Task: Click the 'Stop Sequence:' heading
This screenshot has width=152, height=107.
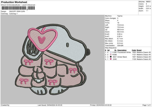Action: pyautogui.click(x=111, y=48)
